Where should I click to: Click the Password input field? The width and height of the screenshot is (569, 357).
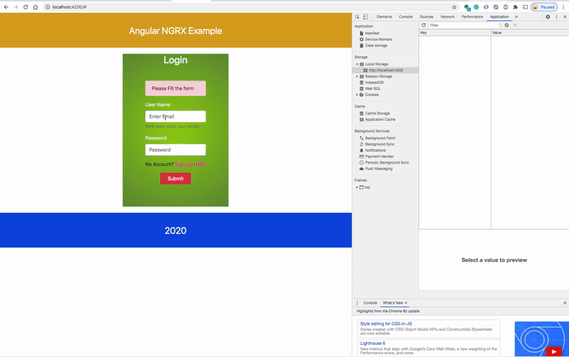[x=175, y=150]
